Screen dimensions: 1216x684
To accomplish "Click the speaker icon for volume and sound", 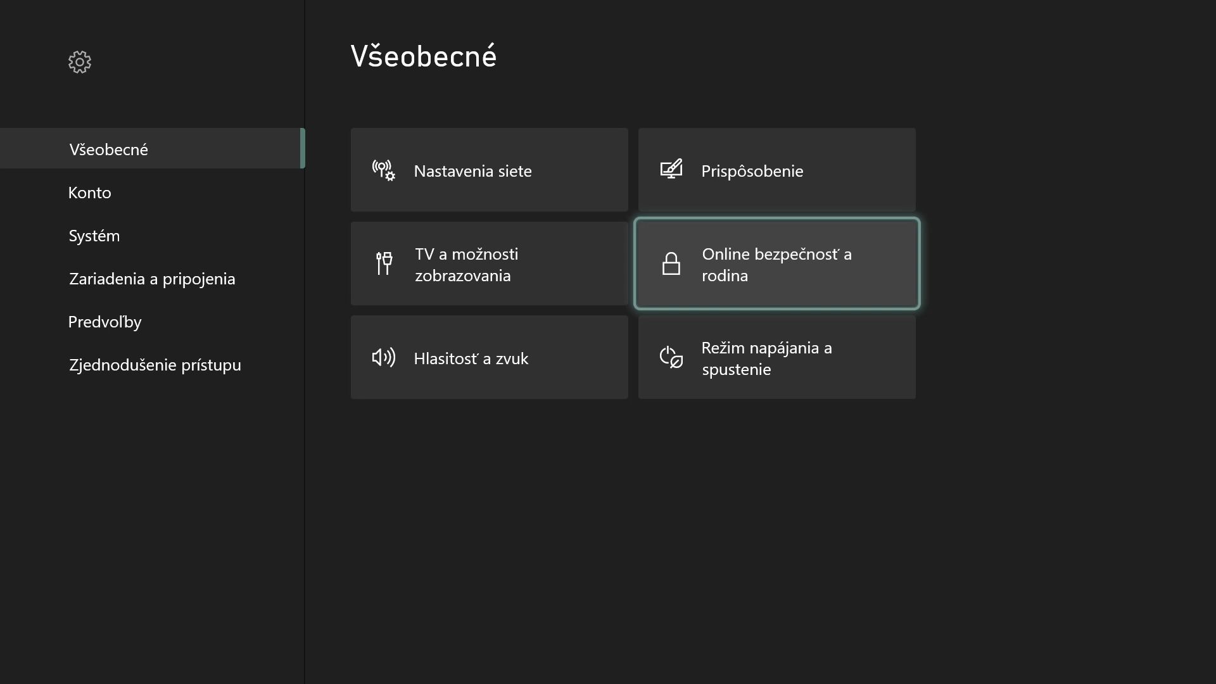I will (x=384, y=357).
